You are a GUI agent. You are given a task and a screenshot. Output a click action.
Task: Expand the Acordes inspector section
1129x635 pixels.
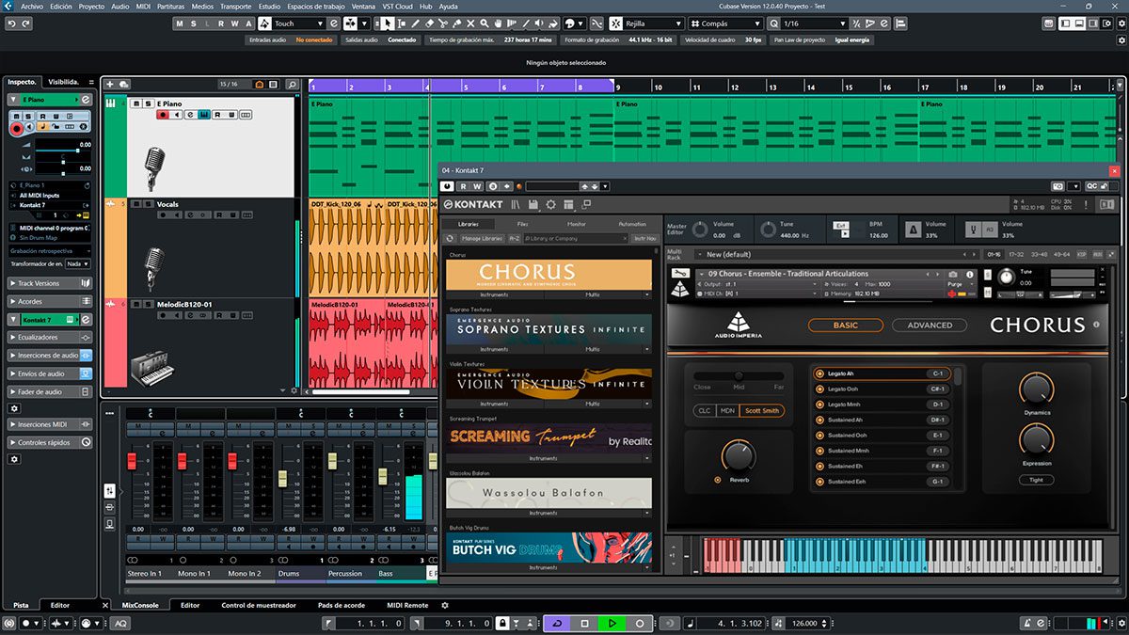coord(50,302)
